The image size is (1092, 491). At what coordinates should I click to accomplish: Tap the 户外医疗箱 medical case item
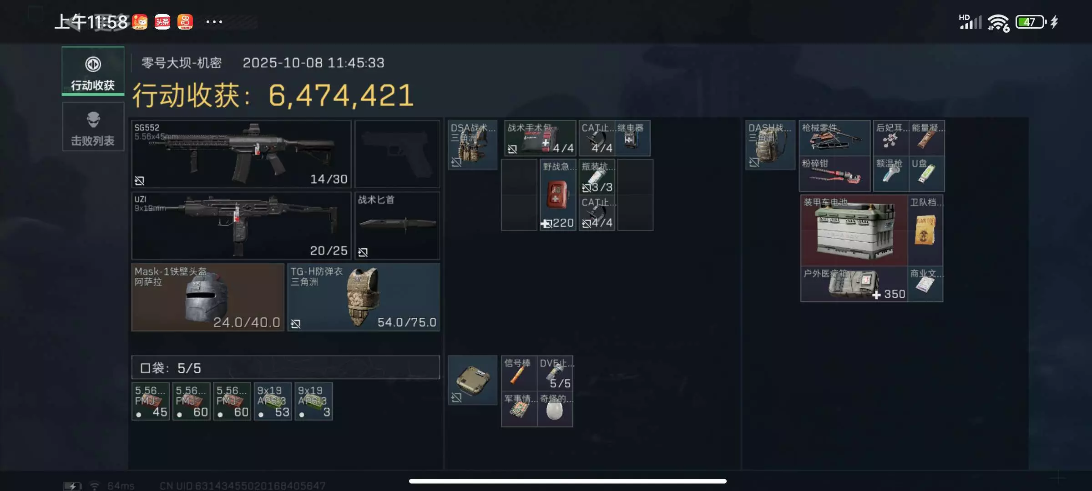point(854,284)
